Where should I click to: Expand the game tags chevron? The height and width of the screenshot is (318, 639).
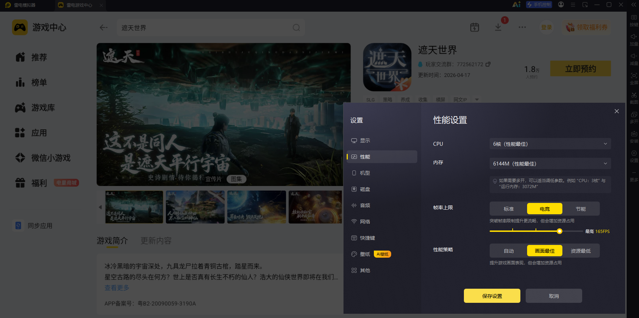coord(477,100)
